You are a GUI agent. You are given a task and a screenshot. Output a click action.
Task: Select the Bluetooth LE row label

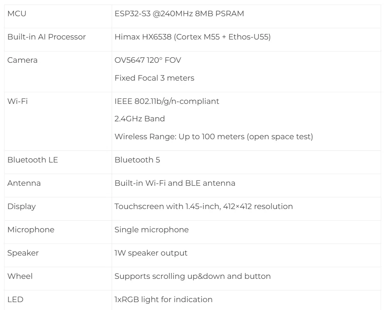click(x=32, y=160)
